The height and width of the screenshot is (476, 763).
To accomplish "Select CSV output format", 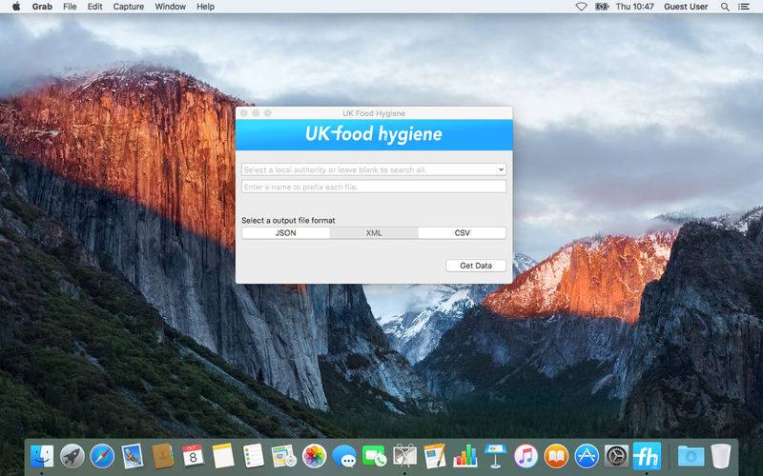I will (x=462, y=232).
